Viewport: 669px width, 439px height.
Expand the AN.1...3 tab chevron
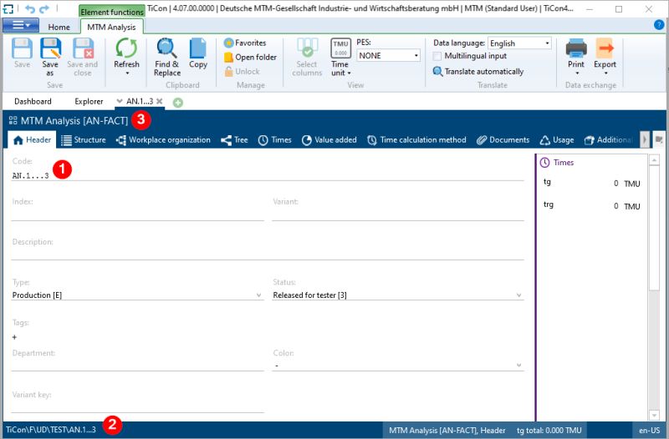click(x=120, y=101)
